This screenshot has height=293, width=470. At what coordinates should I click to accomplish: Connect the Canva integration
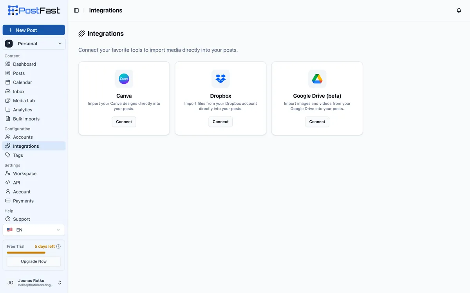click(x=124, y=121)
